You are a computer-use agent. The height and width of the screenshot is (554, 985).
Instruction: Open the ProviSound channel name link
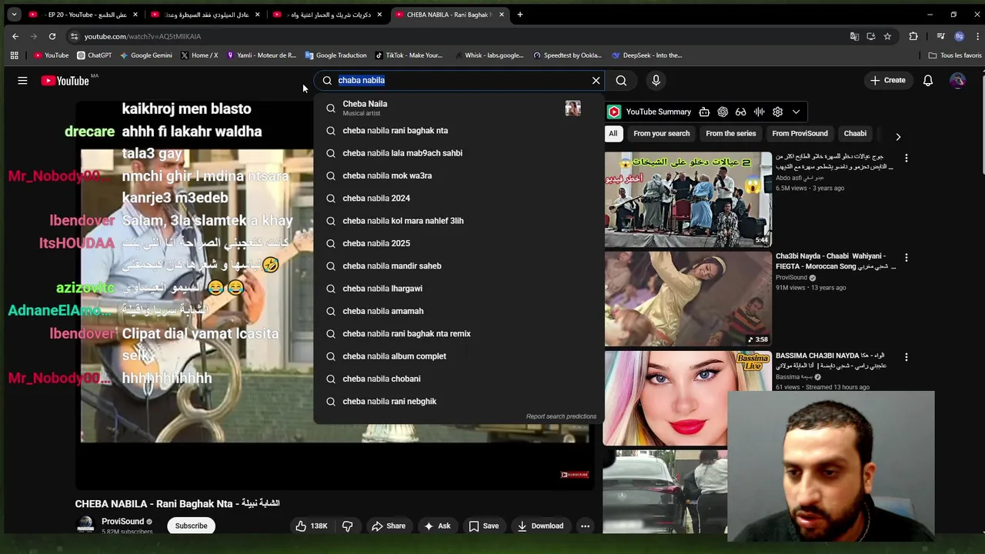pyautogui.click(x=123, y=521)
